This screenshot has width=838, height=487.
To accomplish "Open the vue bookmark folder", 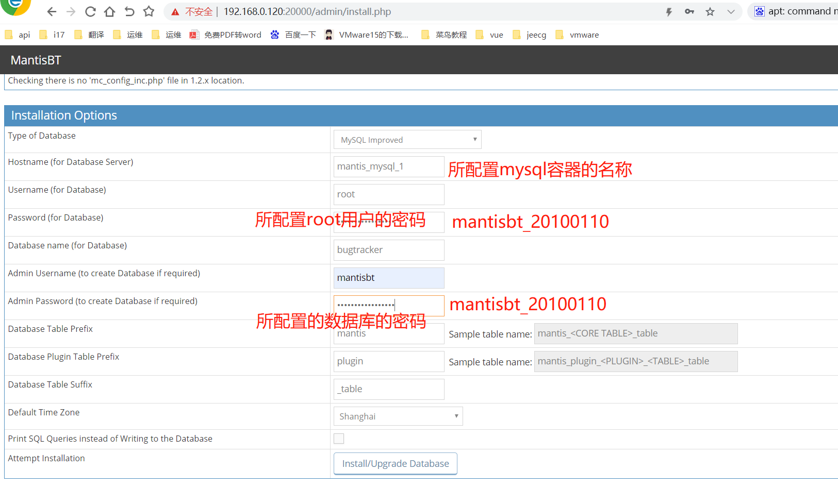I will point(489,35).
